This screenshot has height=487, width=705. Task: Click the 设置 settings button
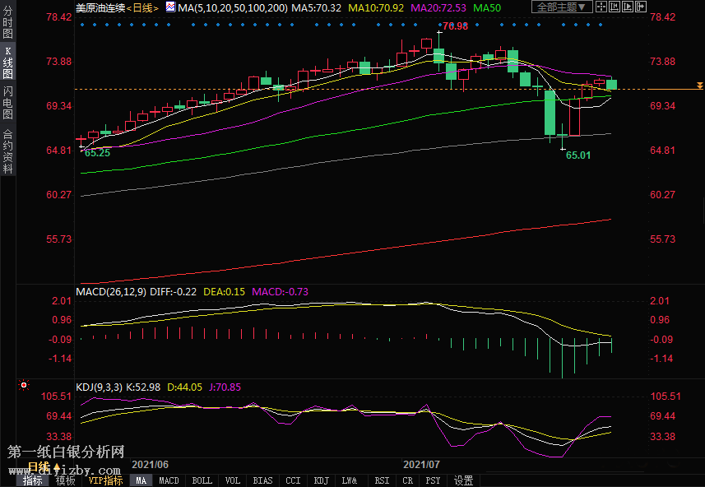(x=463, y=480)
